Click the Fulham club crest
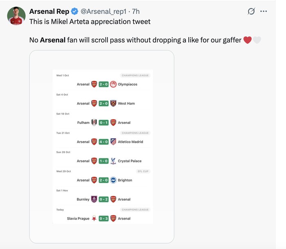 pyautogui.click(x=94, y=123)
